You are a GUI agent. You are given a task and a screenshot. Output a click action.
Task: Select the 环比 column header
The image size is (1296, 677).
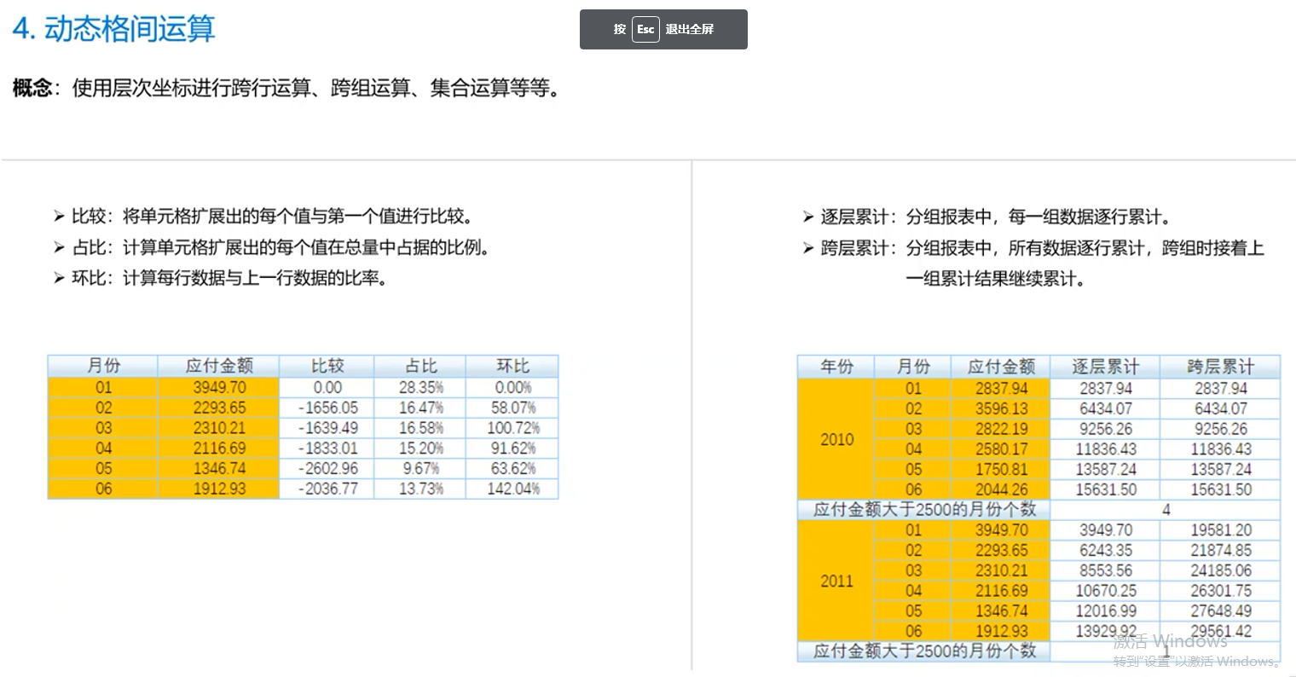[x=512, y=366]
